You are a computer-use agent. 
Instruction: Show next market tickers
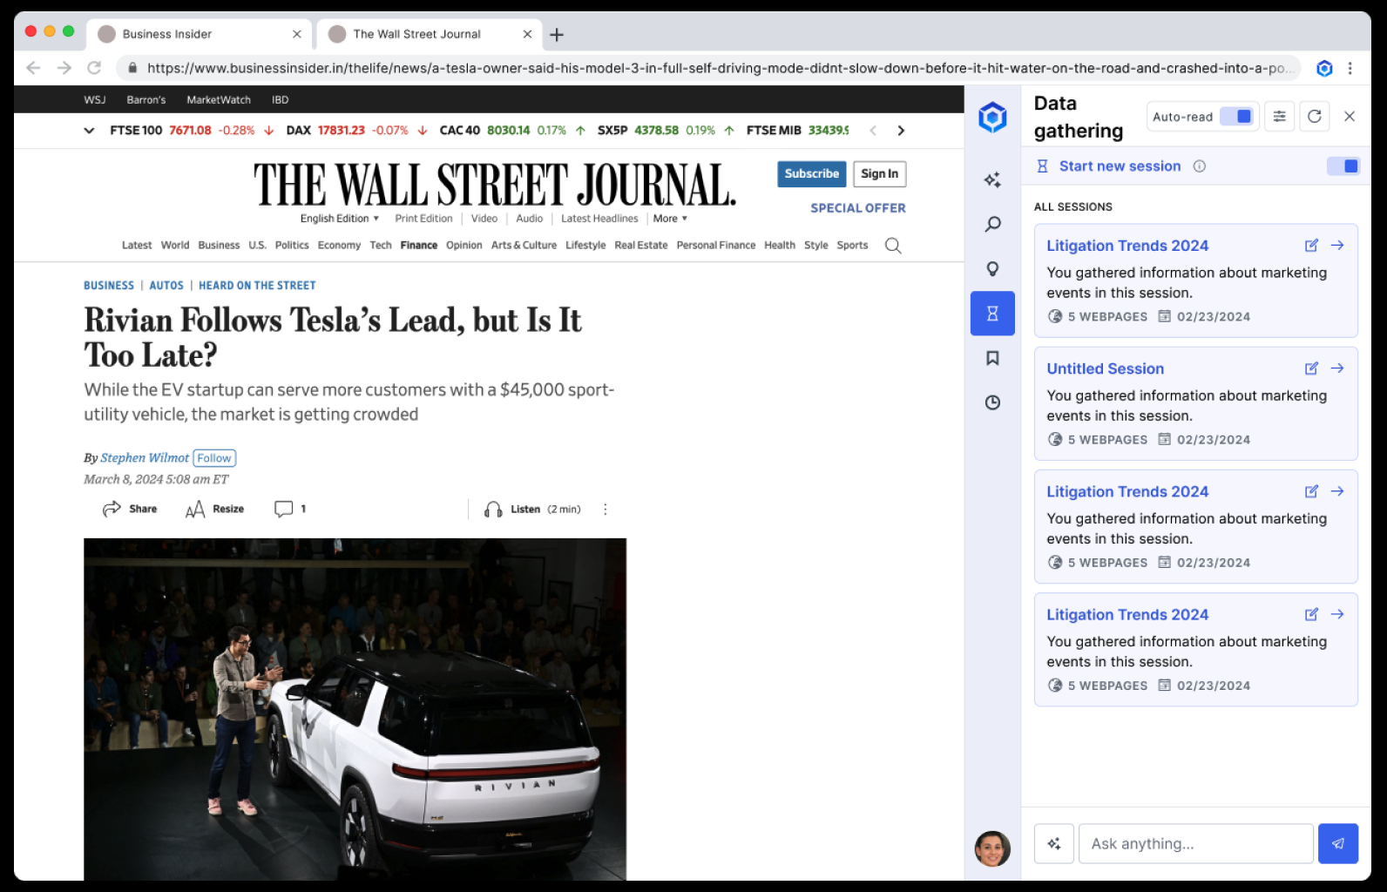tap(901, 131)
